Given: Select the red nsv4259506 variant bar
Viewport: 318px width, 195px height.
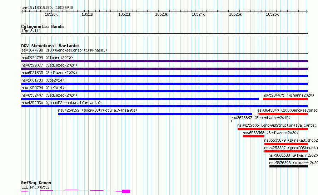Looking at the screenshot, I should [273, 129].
